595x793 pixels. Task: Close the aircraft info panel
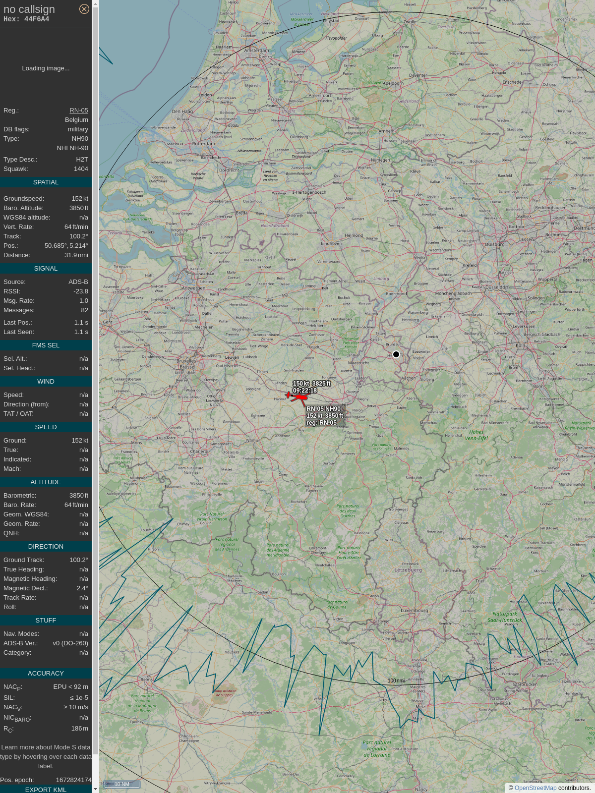point(84,9)
